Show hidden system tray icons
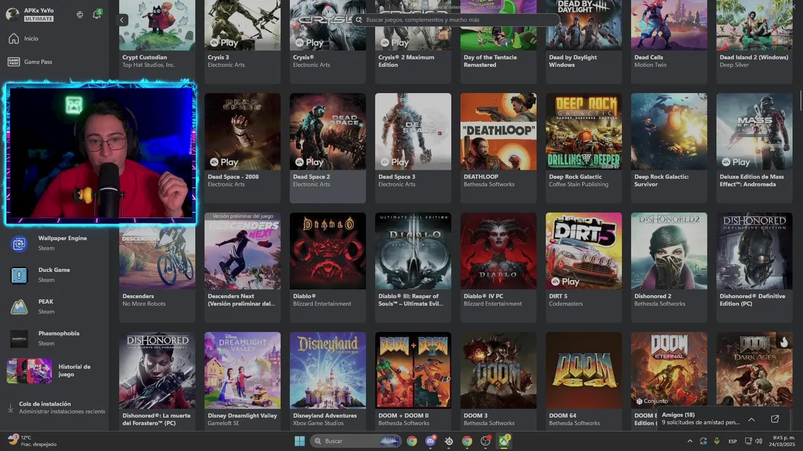Viewport: 803px width, 451px height. tap(691, 441)
